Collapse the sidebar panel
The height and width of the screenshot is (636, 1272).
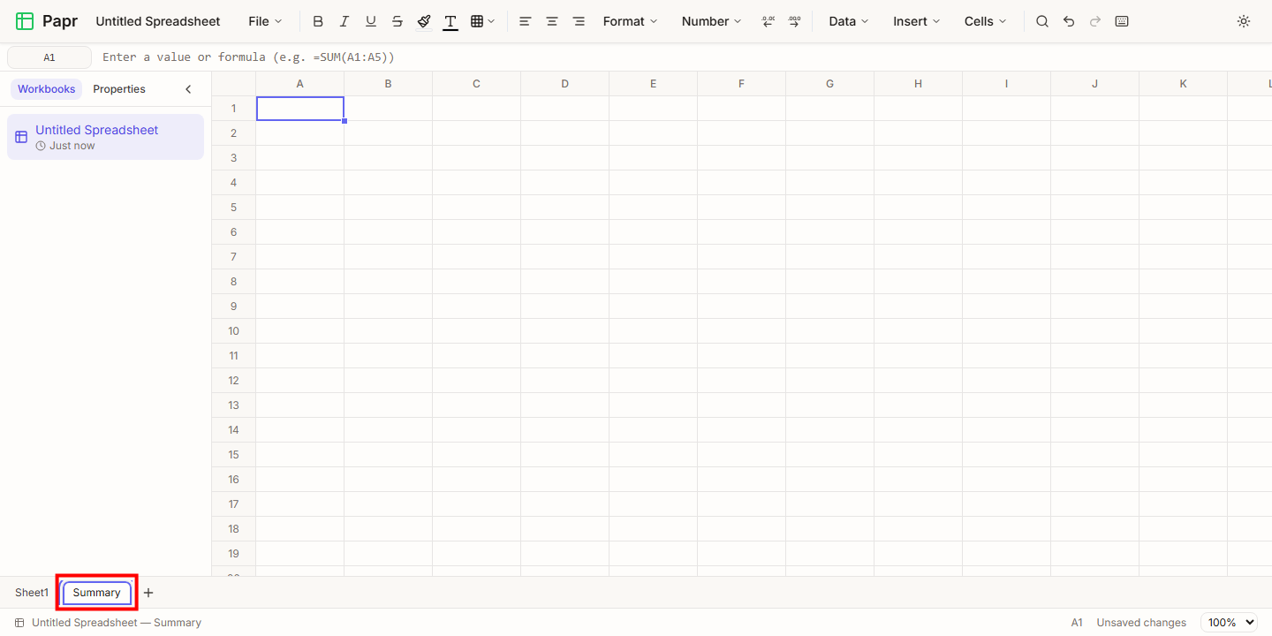pos(188,89)
